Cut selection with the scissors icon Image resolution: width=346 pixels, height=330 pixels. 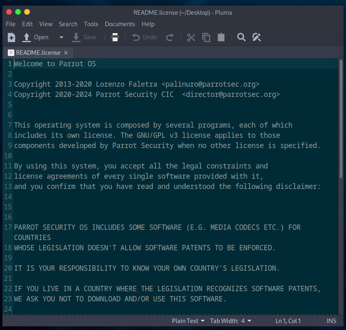[x=191, y=37]
